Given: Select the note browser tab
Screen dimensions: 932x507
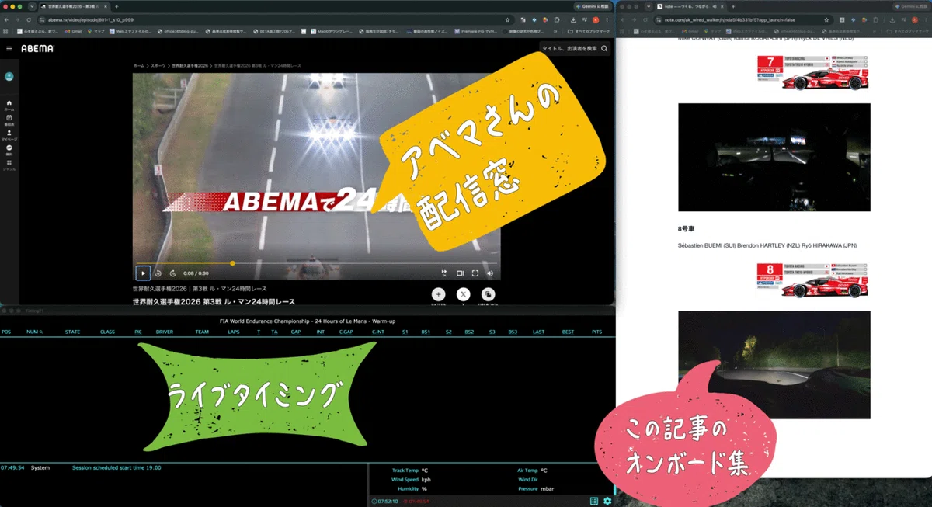Looking at the screenshot, I should click(x=691, y=6).
